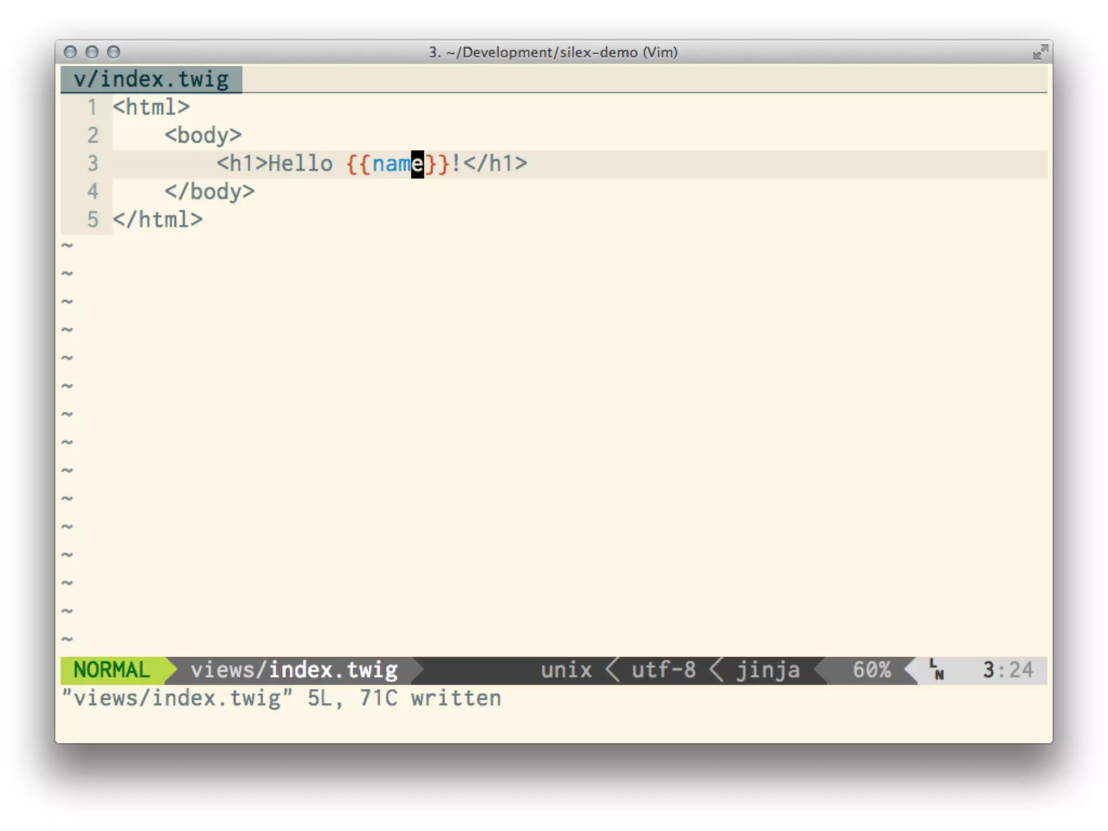Click the fullscreen arrows icon in title bar
The width and height of the screenshot is (1108, 831).
click(x=1040, y=52)
